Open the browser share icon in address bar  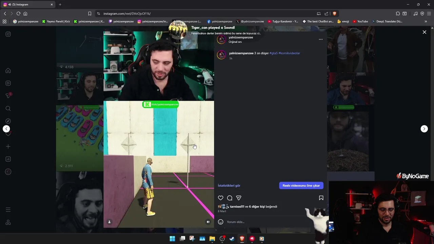pos(326,14)
